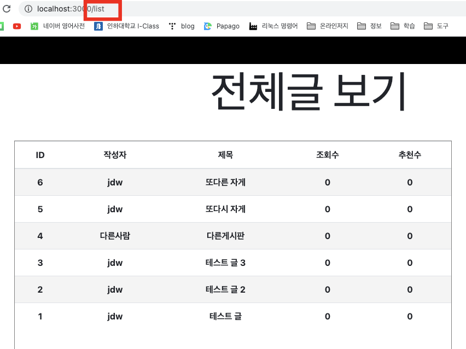This screenshot has width=466, height=349.
Task: Click the 작성자 column header
Action: coord(115,155)
